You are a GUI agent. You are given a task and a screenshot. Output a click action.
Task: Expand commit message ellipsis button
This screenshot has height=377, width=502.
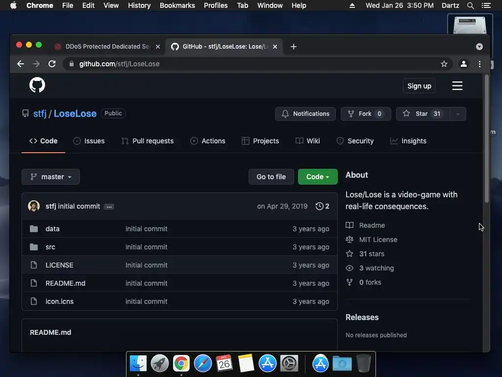tap(109, 207)
